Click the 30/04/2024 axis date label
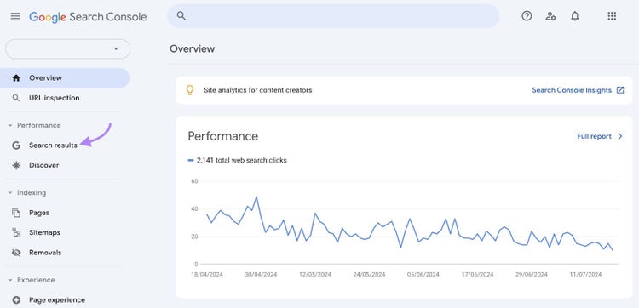Image resolution: width=639 pixels, height=308 pixels. [x=261, y=275]
